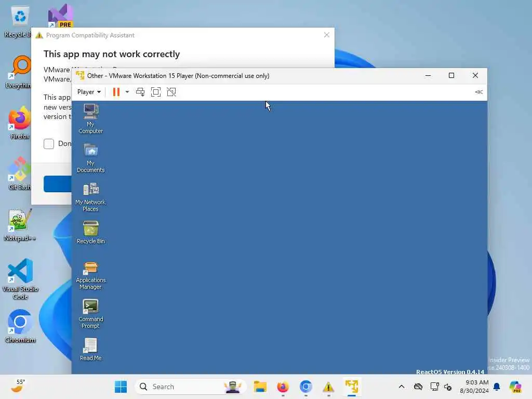532x399 pixels.
Task: Launch ReactOS Applications Manager
Action: pyautogui.click(x=90, y=275)
